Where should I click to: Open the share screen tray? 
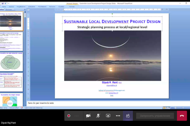108,116
